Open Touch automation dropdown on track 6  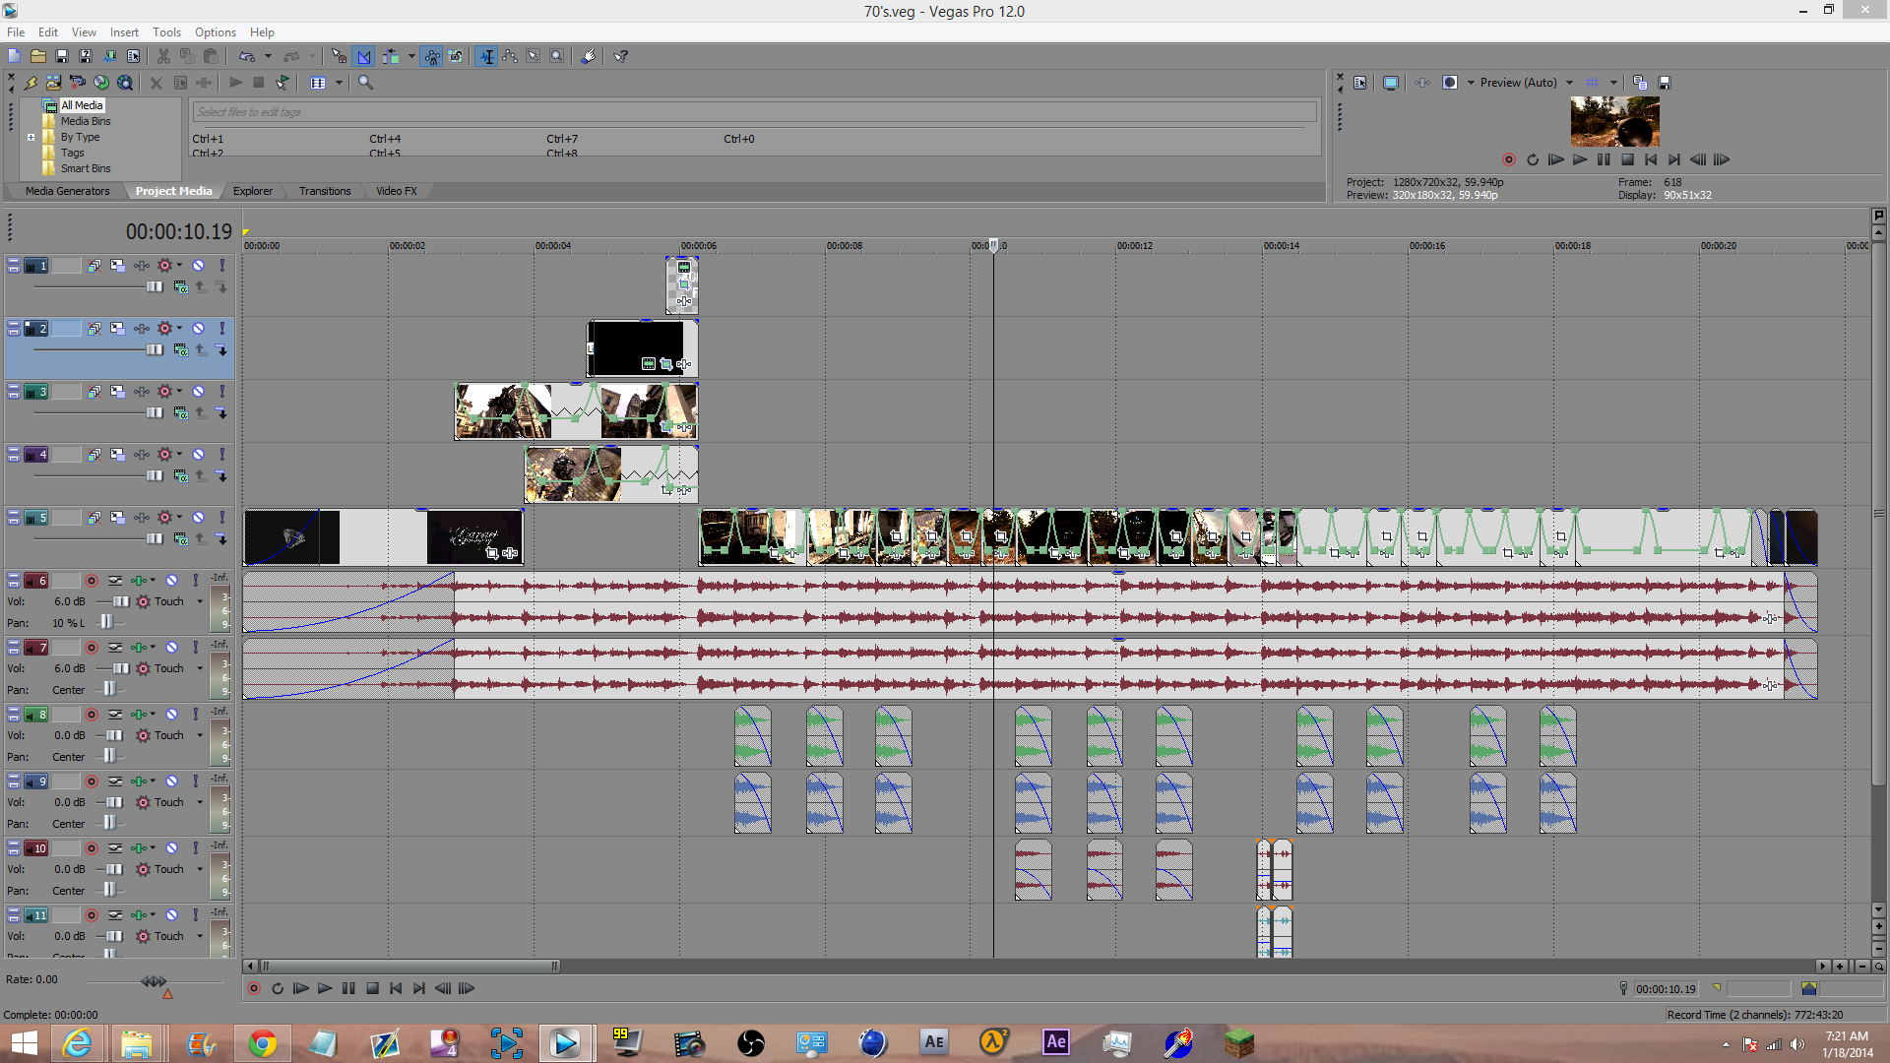[200, 601]
